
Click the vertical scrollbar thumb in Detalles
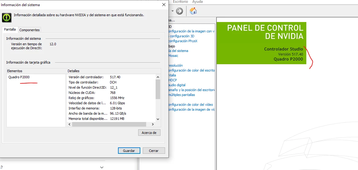tap(158, 90)
